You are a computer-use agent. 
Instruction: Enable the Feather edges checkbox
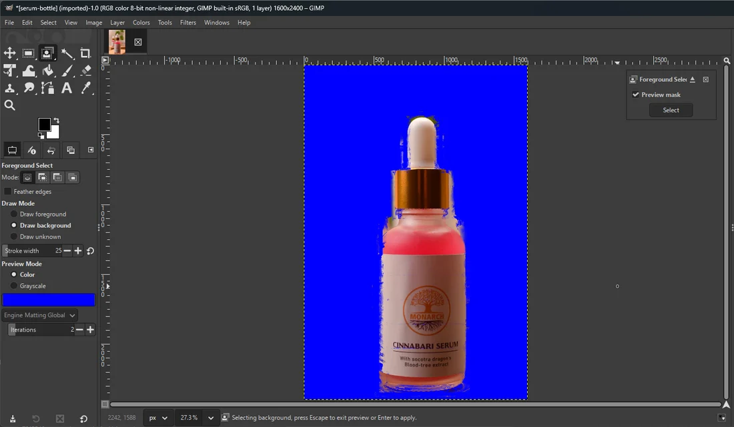[7, 192]
